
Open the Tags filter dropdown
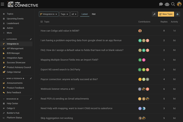point(64,14)
